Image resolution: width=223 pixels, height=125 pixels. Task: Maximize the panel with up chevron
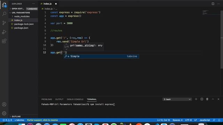click(213, 99)
